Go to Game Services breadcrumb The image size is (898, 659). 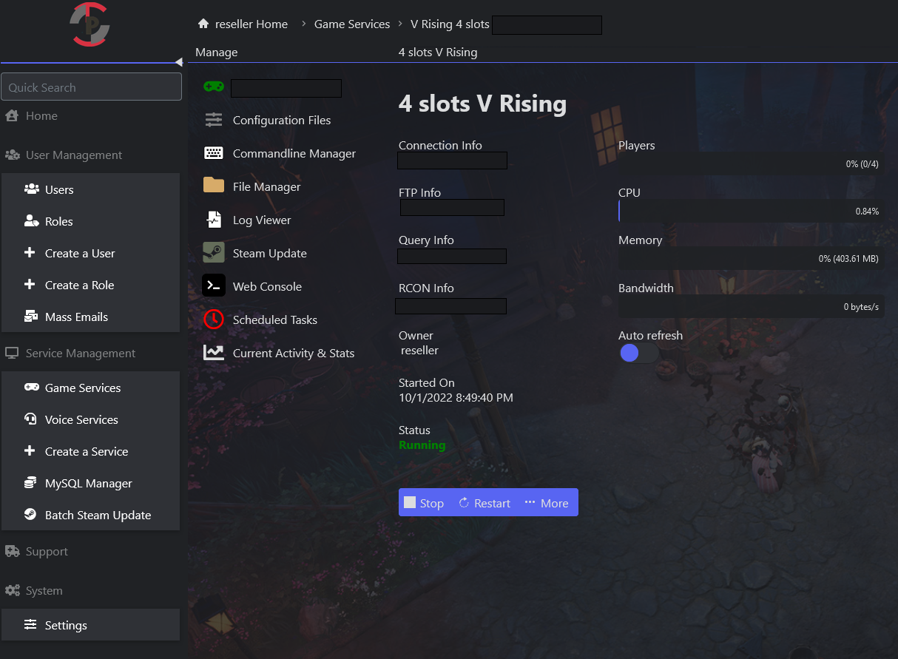[352, 24]
